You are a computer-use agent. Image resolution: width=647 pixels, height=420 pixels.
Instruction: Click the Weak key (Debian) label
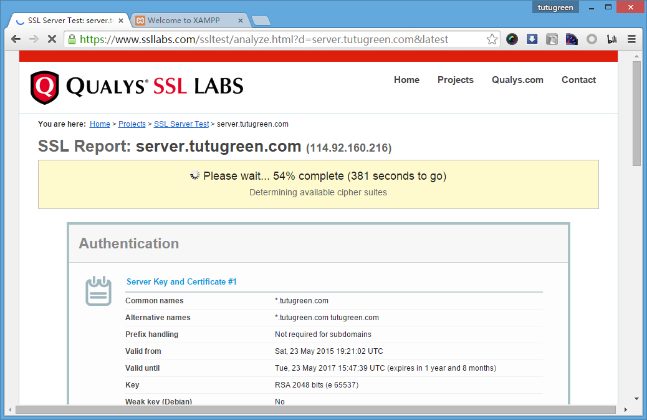click(158, 401)
